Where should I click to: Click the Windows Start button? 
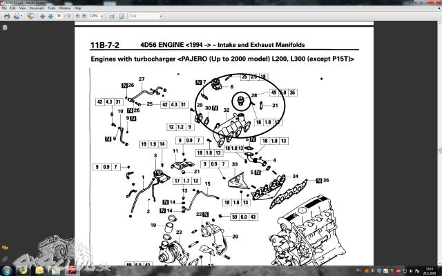tap(7, 271)
